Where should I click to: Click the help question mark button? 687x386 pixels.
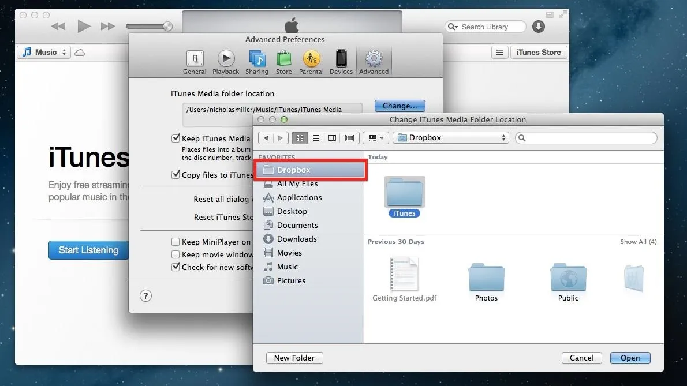pyautogui.click(x=146, y=296)
